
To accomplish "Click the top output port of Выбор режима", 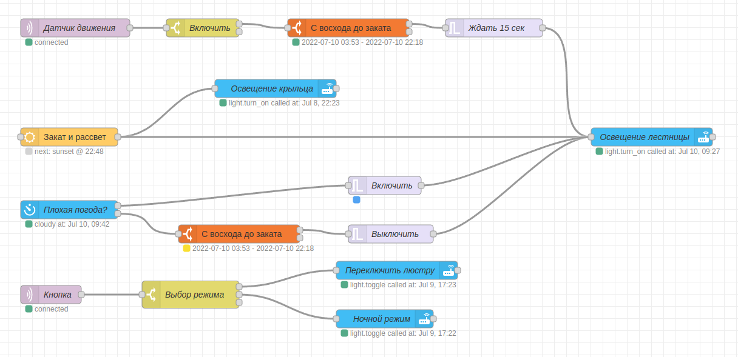I will (x=239, y=286).
